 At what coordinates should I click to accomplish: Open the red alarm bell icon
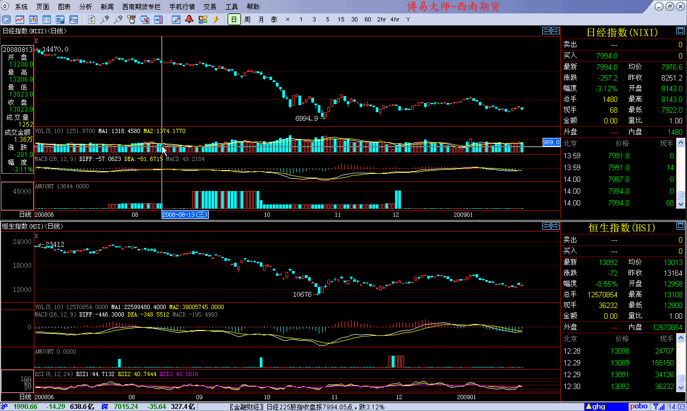pos(189,19)
